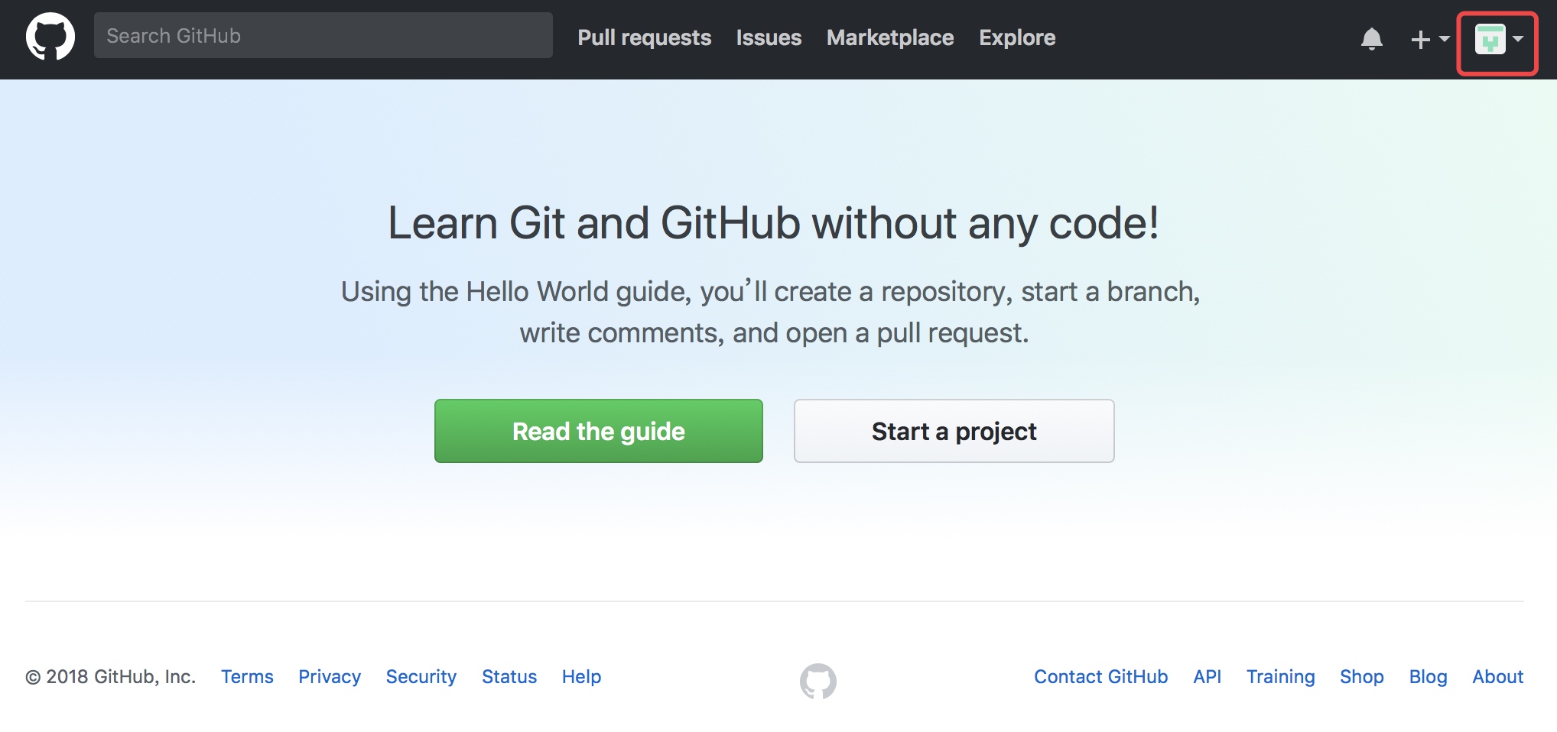Screen dimensions: 1557x732
Task: Go to Pull requests
Action: [x=645, y=37]
